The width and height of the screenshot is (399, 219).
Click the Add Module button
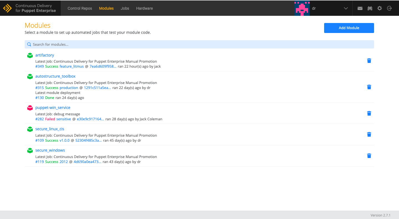coord(349,28)
